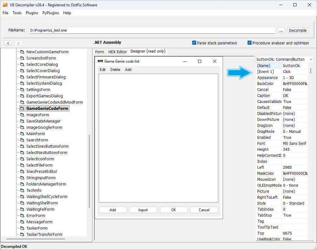Viewport: 317px width, 250px height.
Task: Click the Decompile button
Action: pos(298,30)
